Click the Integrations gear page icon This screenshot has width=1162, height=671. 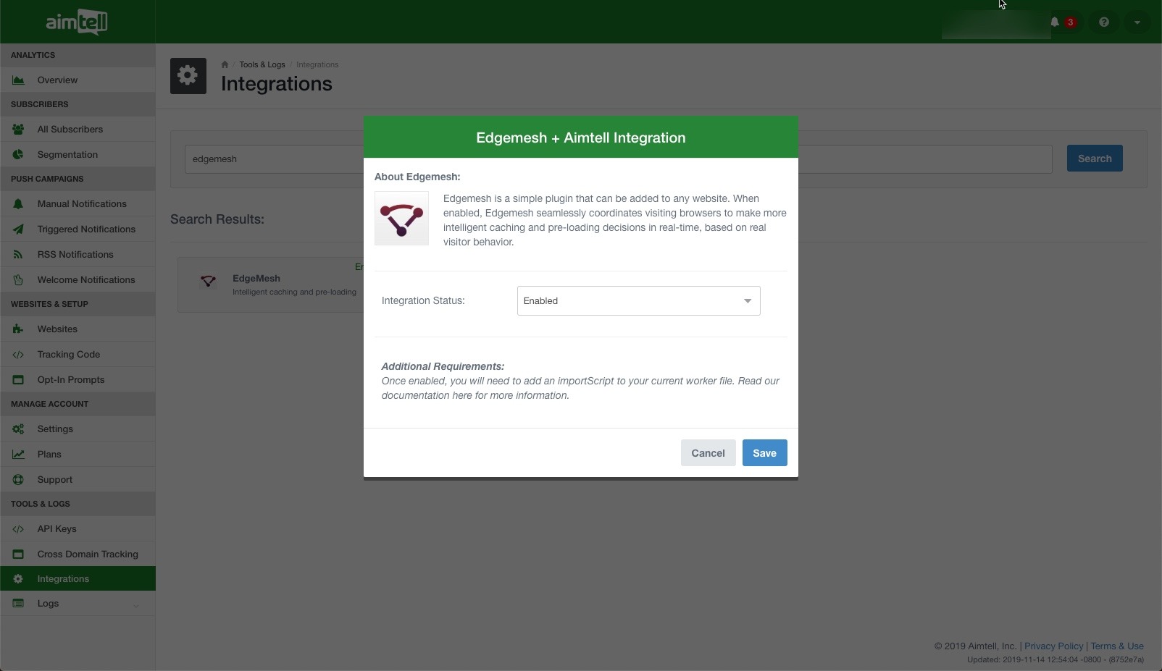click(188, 76)
